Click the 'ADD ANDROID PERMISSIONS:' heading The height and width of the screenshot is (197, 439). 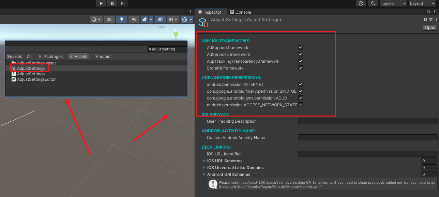(x=231, y=78)
